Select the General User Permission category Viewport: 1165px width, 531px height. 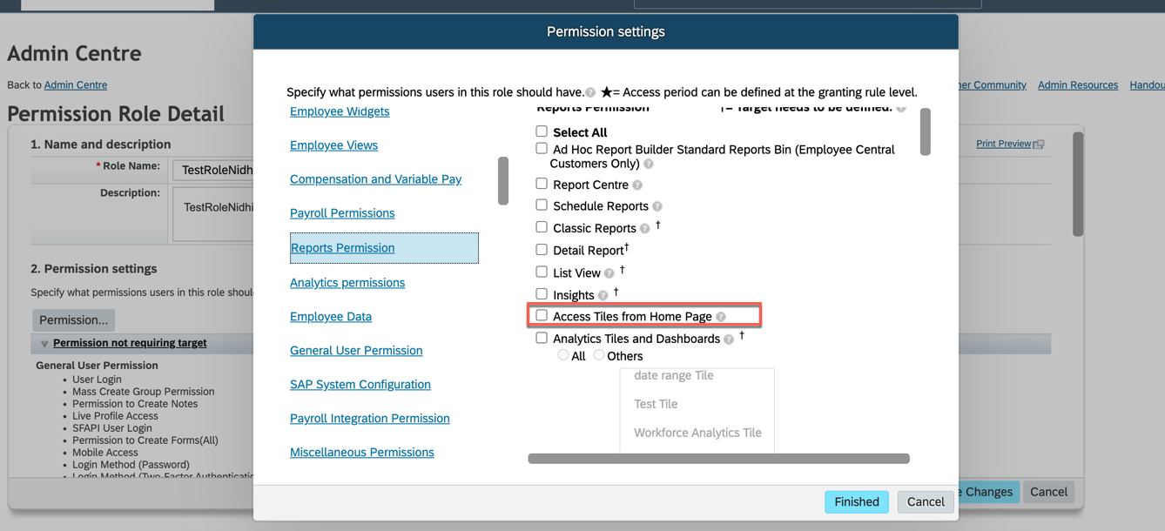[x=356, y=350]
